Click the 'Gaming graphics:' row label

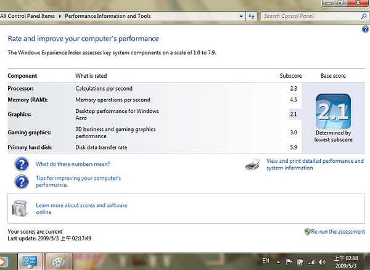click(29, 133)
